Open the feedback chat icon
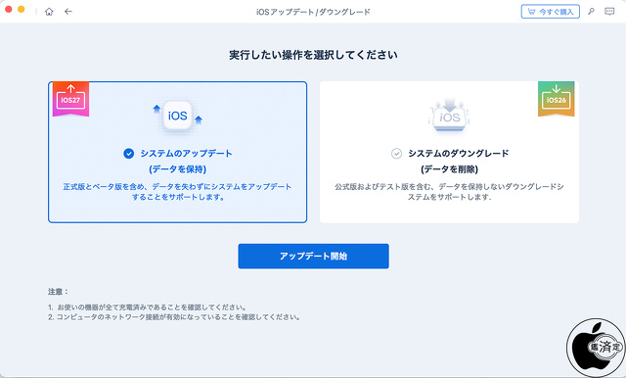 click(609, 12)
